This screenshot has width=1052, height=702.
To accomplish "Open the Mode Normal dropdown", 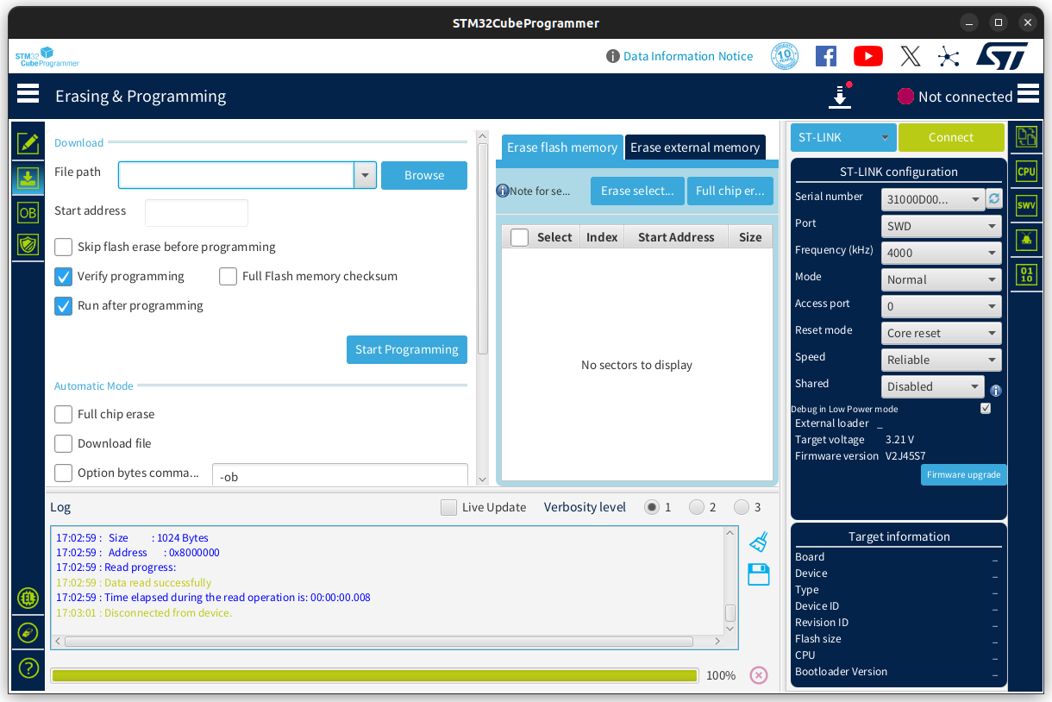I will [942, 280].
